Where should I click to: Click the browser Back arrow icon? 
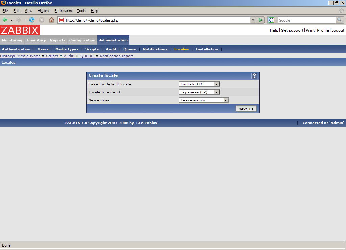coord(5,20)
